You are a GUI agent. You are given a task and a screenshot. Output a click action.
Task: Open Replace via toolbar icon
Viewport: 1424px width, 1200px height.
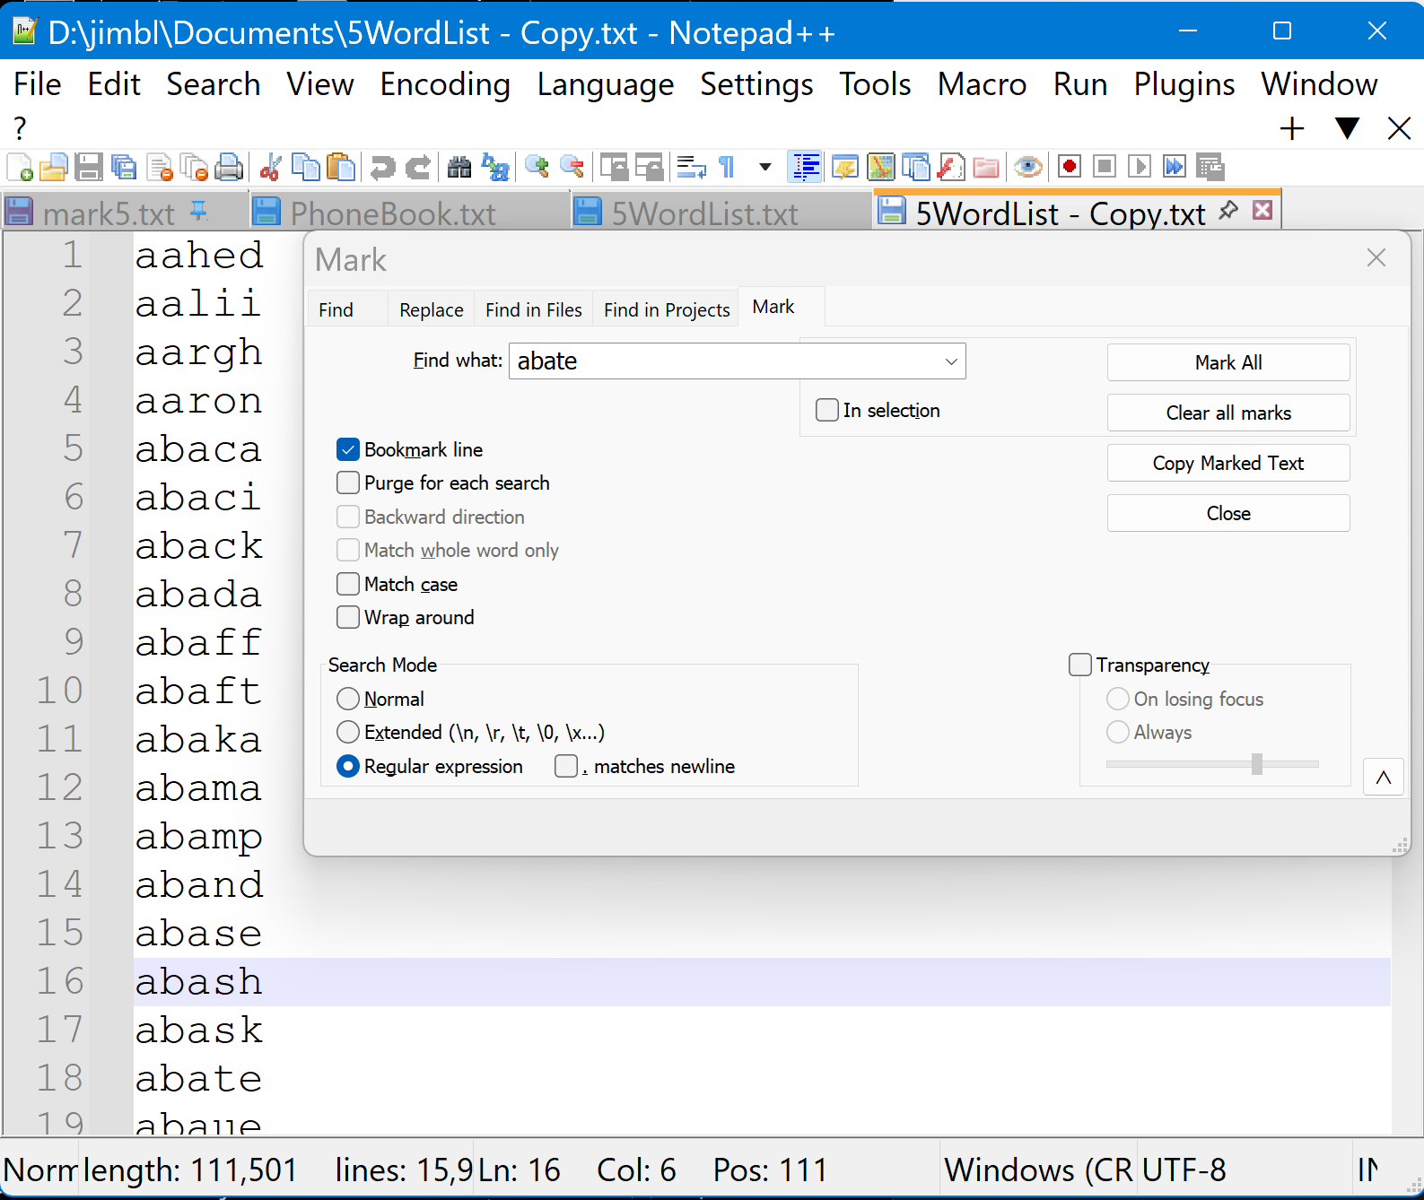tap(494, 167)
